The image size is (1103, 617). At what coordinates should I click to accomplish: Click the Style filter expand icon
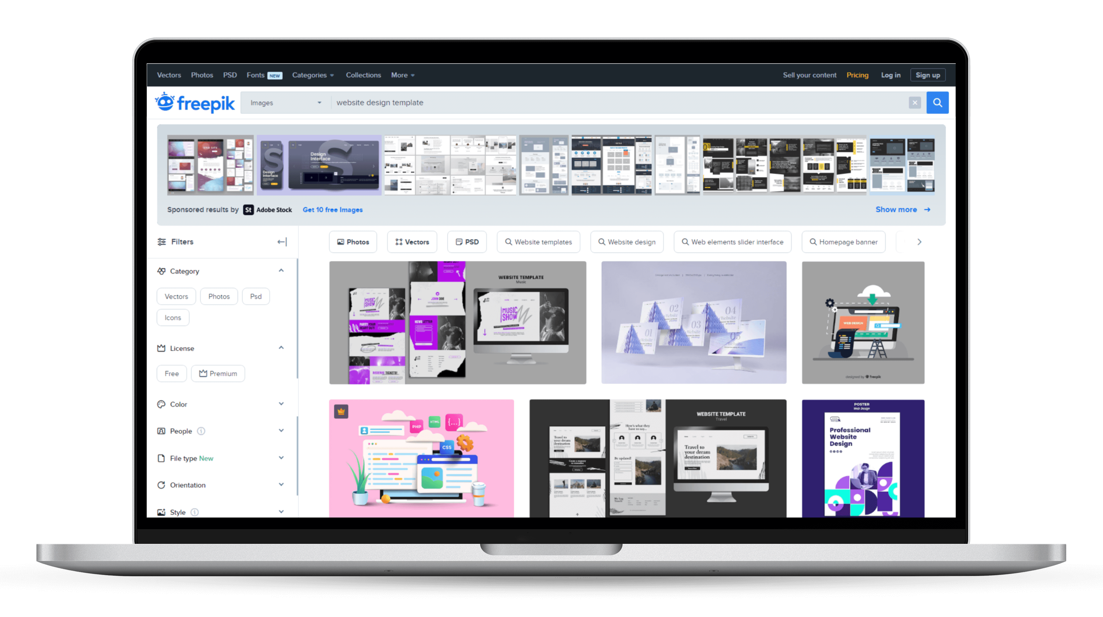point(280,512)
